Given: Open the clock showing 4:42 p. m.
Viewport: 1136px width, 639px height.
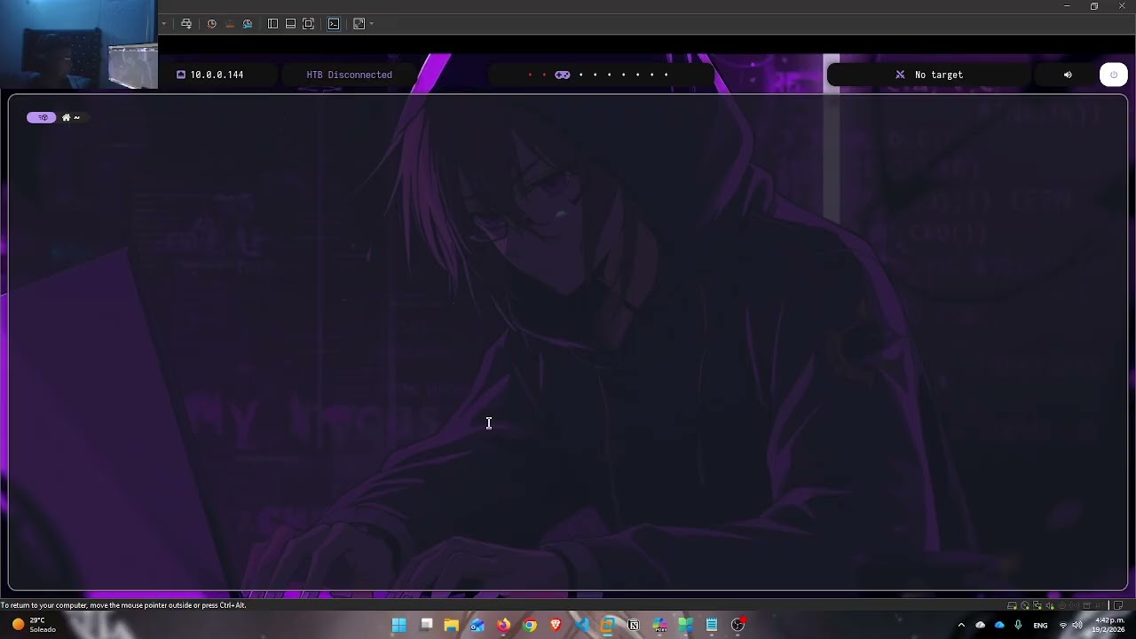Looking at the screenshot, I should [1109, 625].
